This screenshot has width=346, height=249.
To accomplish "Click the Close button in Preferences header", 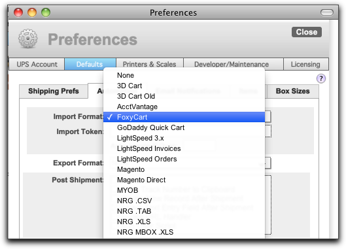I will (307, 32).
